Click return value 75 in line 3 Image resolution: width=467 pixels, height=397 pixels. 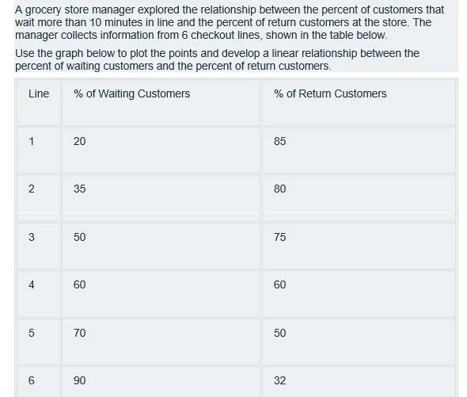(279, 237)
